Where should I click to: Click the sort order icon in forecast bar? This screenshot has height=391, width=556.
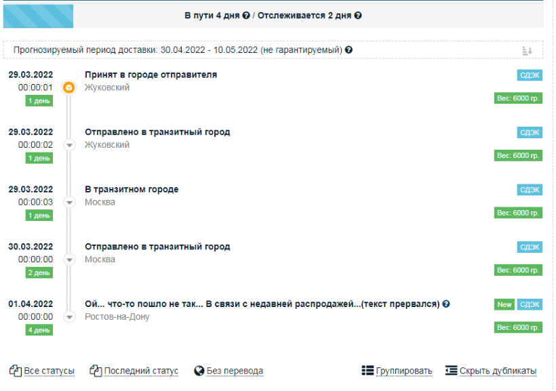[528, 51]
